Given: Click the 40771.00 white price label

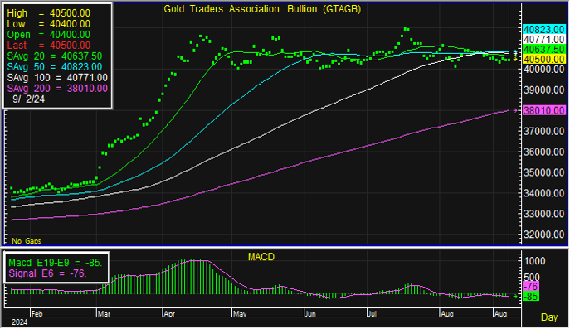Looking at the screenshot, I should [x=543, y=39].
